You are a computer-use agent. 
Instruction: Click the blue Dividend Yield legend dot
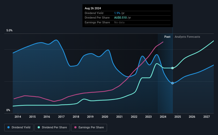click(8, 127)
